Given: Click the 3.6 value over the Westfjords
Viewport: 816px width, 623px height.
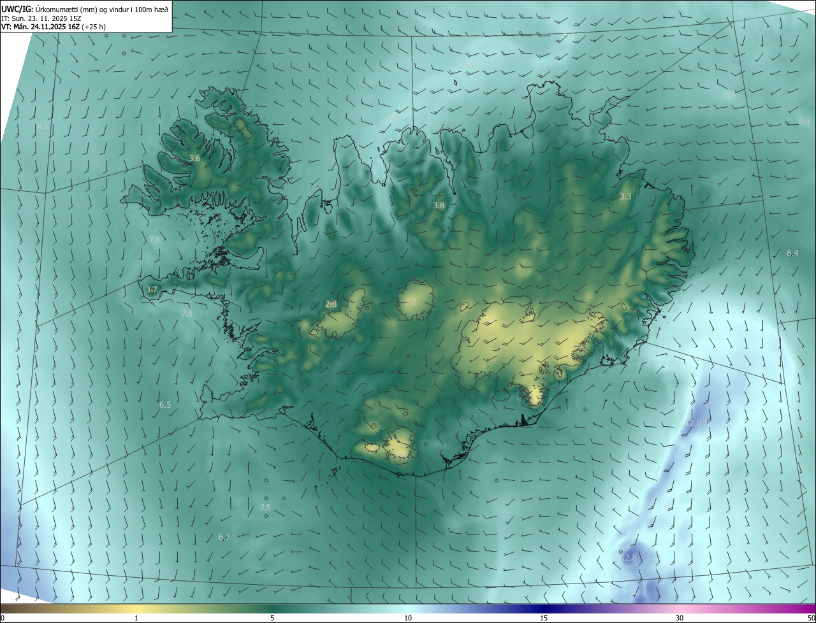Looking at the screenshot, I should pyautogui.click(x=195, y=158).
